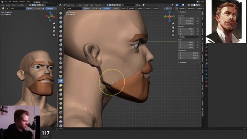Toggle Y axis symmetry

(169, 8)
